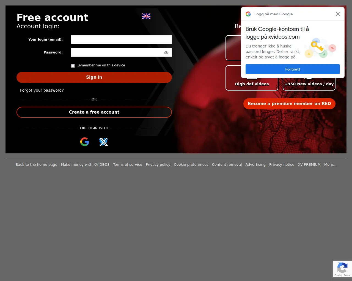Click the key illustration in Google popup

[x=320, y=48]
